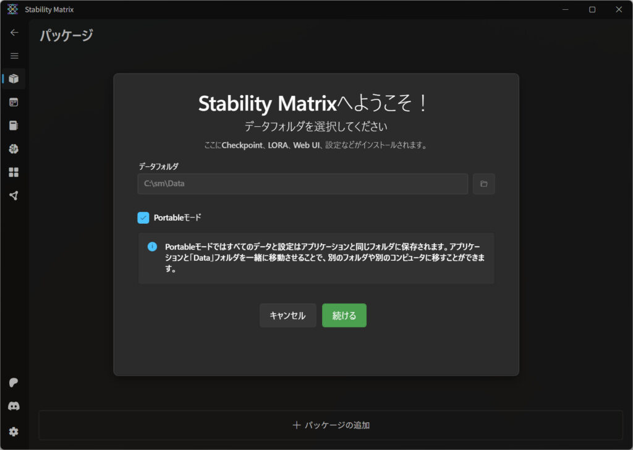Viewport: 633px width, 450px height.
Task: Open the Settings gear icon
Action: 14,431
